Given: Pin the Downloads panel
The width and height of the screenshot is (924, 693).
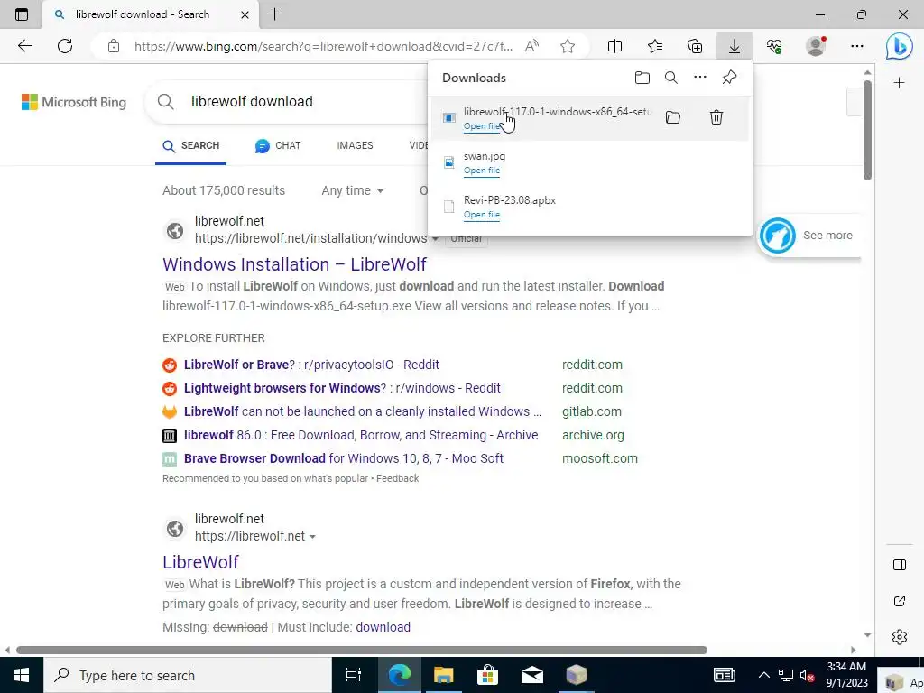Looking at the screenshot, I should click(x=729, y=78).
